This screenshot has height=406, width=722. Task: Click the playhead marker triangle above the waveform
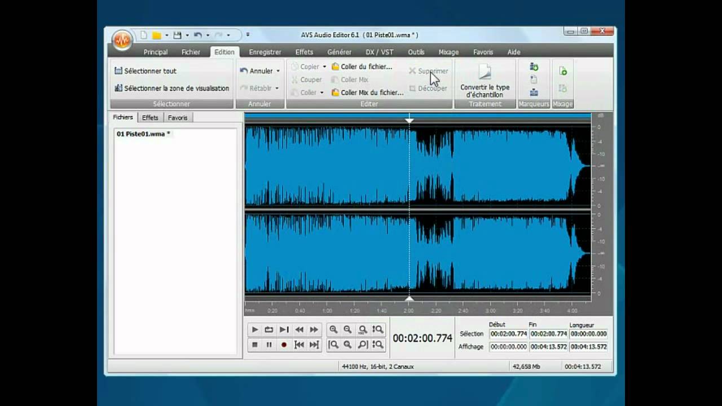410,120
